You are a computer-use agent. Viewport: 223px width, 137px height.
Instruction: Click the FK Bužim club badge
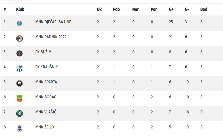pos(19,53)
